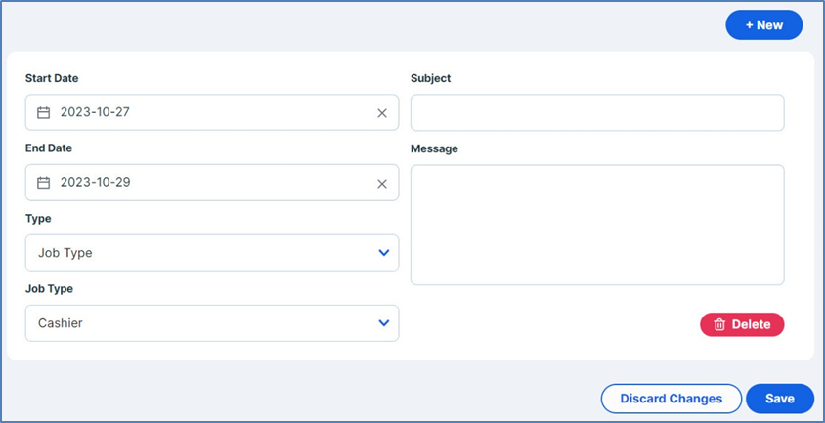Click the End Date calendar icon

tap(43, 183)
